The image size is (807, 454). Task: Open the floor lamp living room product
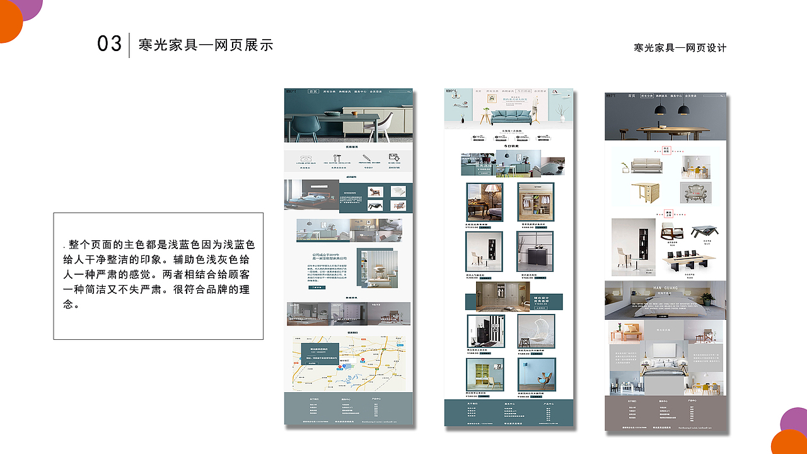coord(485,202)
